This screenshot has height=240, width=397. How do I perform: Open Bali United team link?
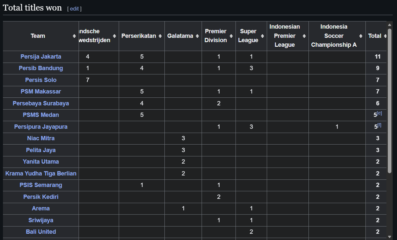pyautogui.click(x=41, y=232)
